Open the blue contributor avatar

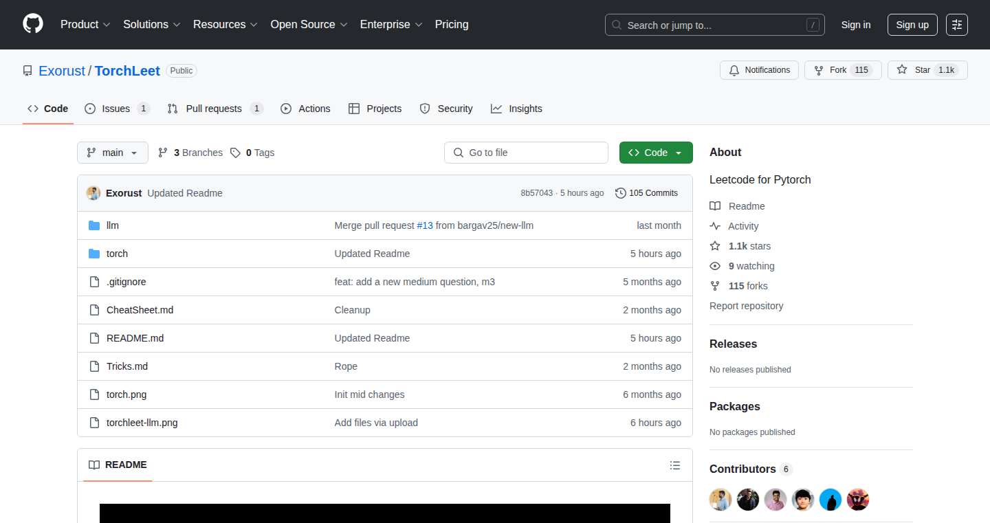coord(830,500)
